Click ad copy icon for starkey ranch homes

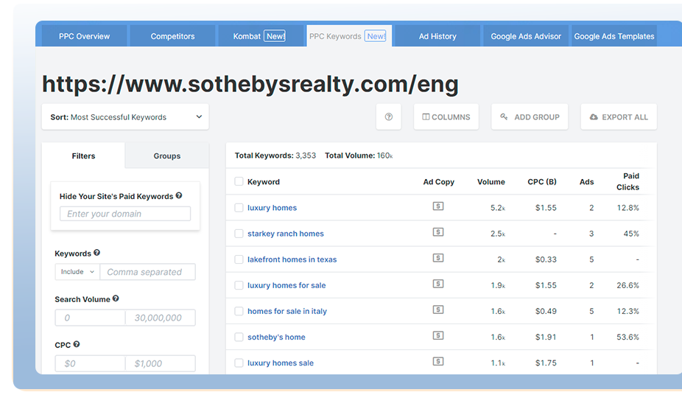438,232
